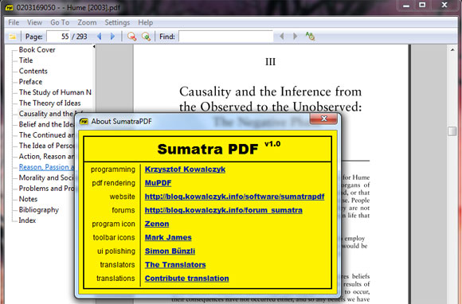Close the About SumatraPDF dialog
Image resolution: width=462 pixels, height=304 pixels.
tap(323, 119)
